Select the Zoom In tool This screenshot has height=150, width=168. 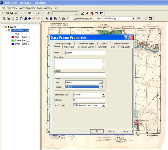[x=4, y=18]
